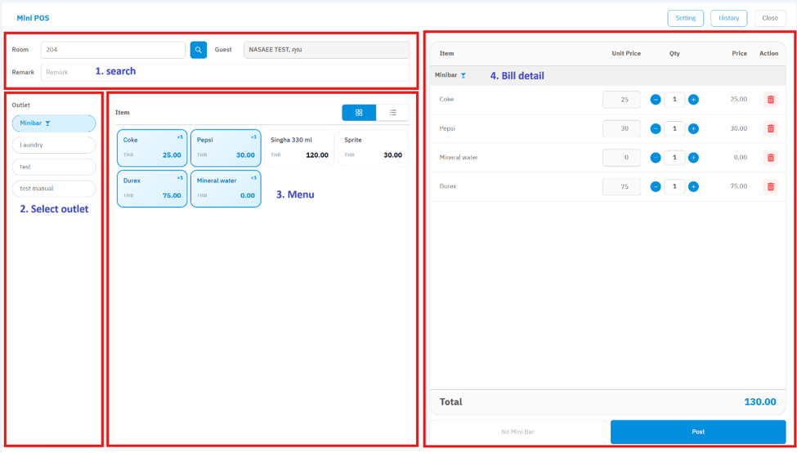Open the History page
Viewport: 797px width, 453px height.
click(728, 18)
